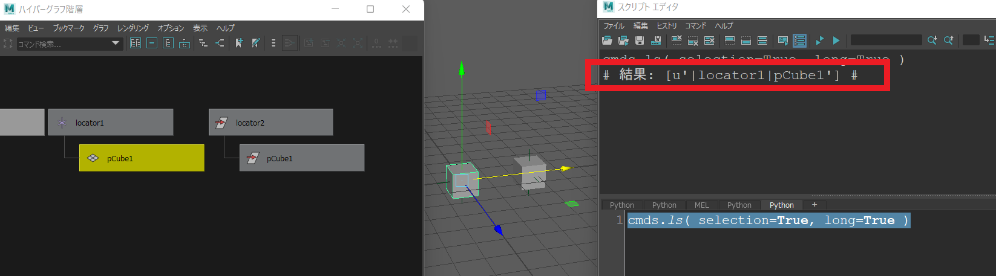The width and height of the screenshot is (996, 276).
Task: Click the Save Script icon in Script Editor
Action: point(640,40)
